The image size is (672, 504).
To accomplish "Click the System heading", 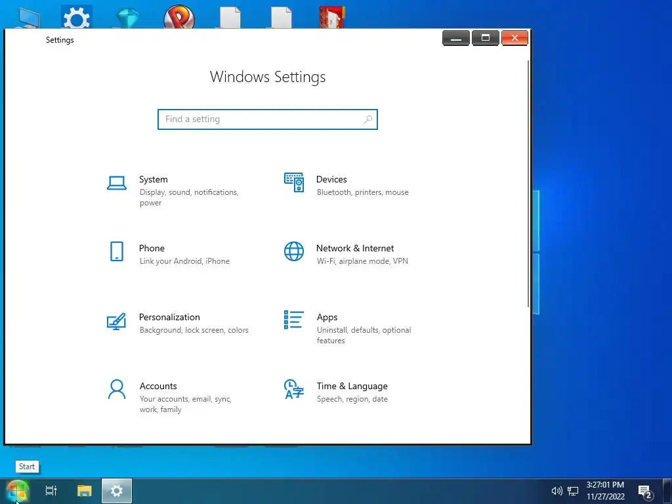I will coord(154,180).
